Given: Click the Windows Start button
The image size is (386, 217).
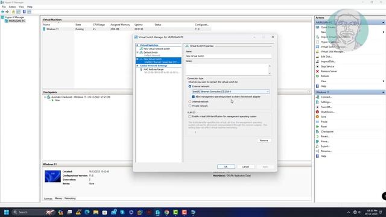Looking at the screenshot, I should (7, 212).
